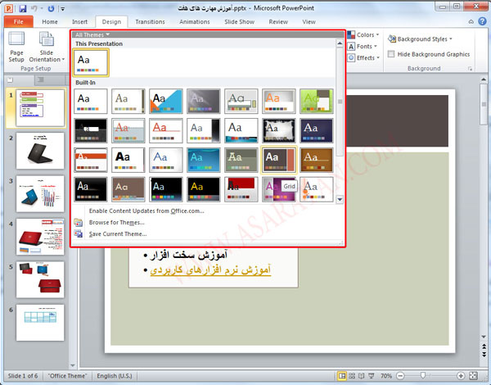Click Browse for Themes option

click(x=116, y=222)
